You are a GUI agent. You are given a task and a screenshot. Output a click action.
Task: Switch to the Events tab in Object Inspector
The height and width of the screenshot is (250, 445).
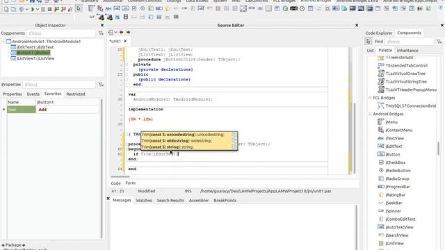33,94
